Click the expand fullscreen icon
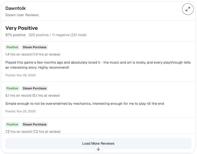The height and width of the screenshot is (154, 197). pos(188,9)
